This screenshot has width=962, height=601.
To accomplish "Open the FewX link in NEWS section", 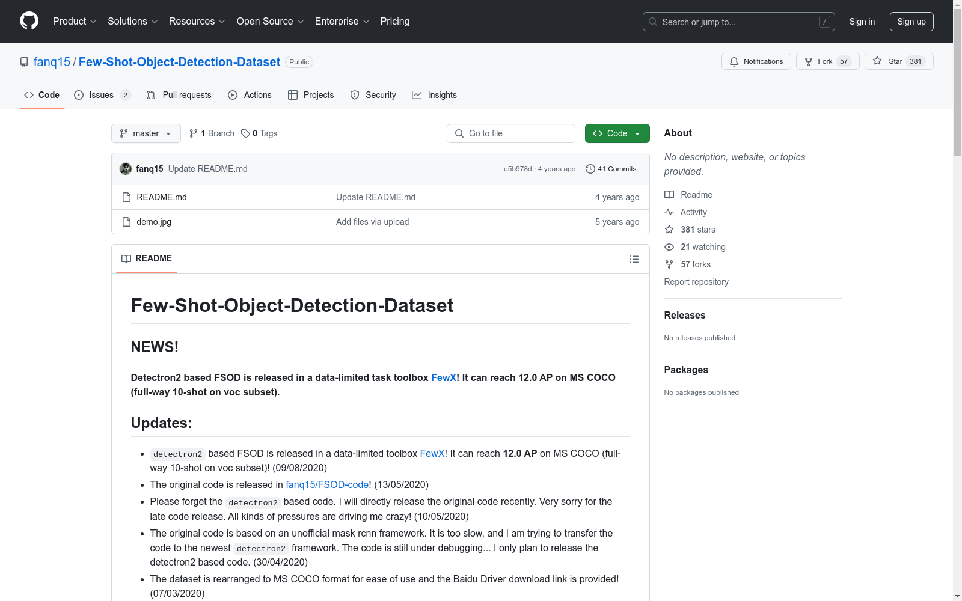I will pyautogui.click(x=444, y=377).
